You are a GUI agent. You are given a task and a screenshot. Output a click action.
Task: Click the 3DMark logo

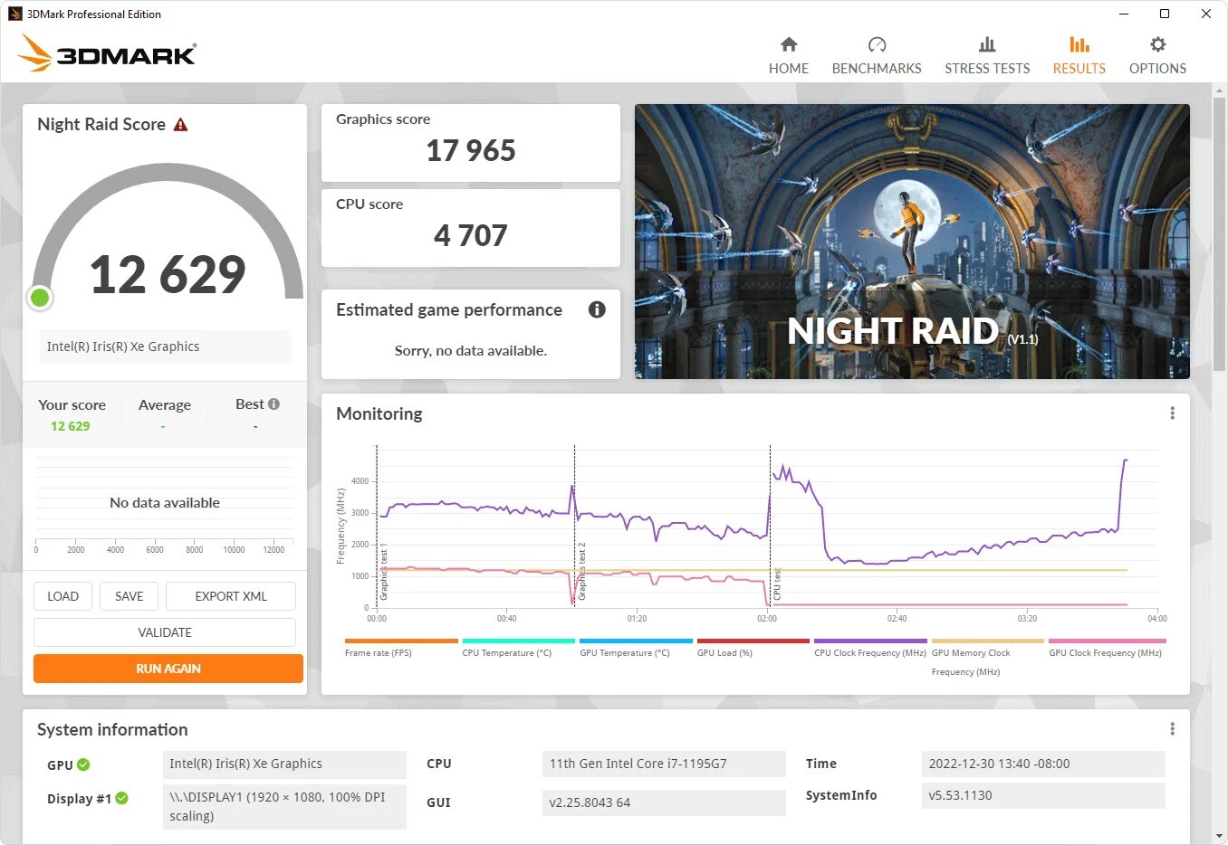click(107, 53)
